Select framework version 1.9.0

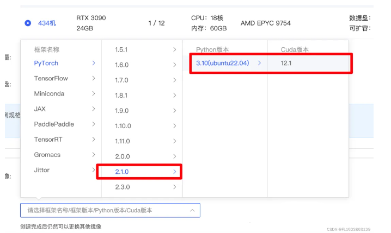click(x=121, y=111)
